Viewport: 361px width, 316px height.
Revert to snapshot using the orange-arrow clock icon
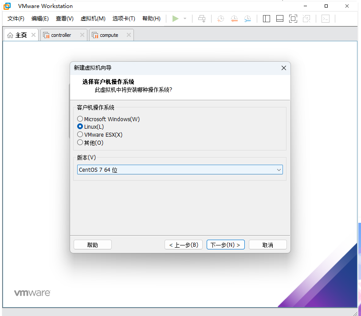coord(234,19)
